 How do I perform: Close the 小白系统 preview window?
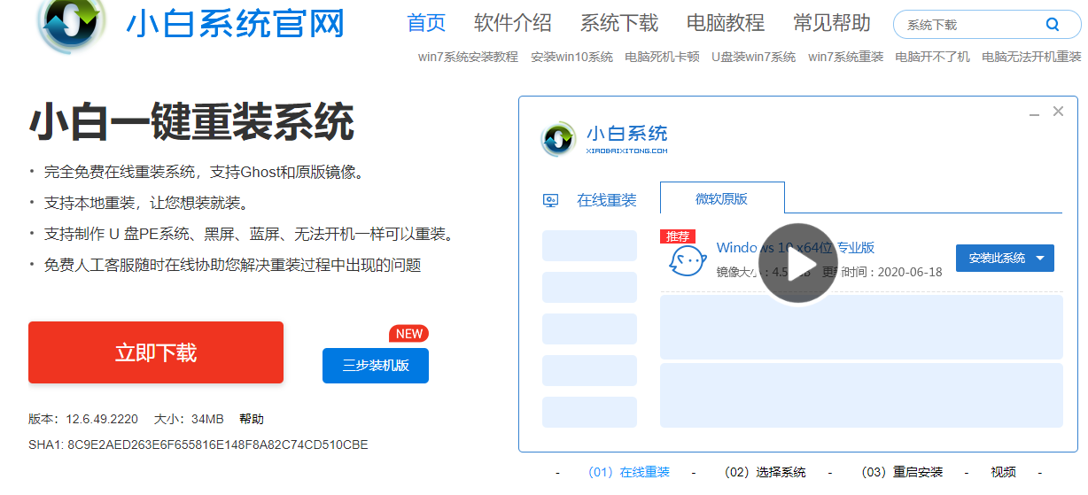(x=1058, y=112)
